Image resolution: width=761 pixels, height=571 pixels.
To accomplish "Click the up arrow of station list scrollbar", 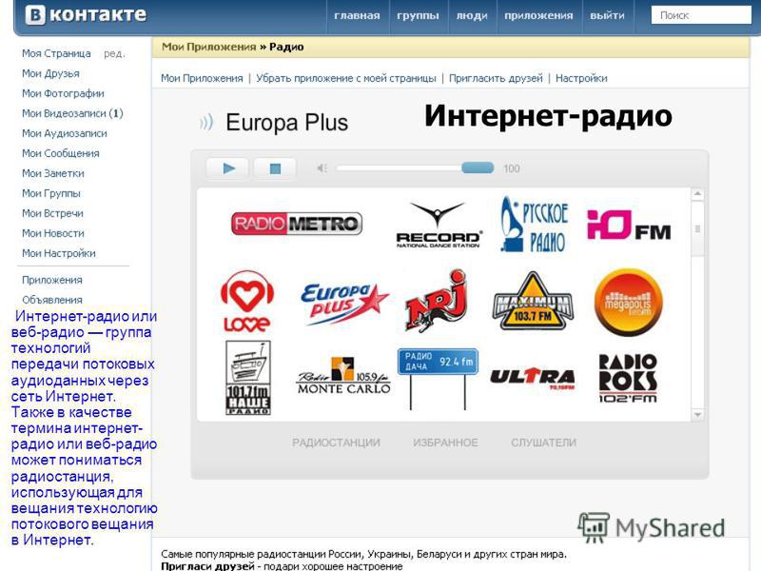I will coord(697,194).
